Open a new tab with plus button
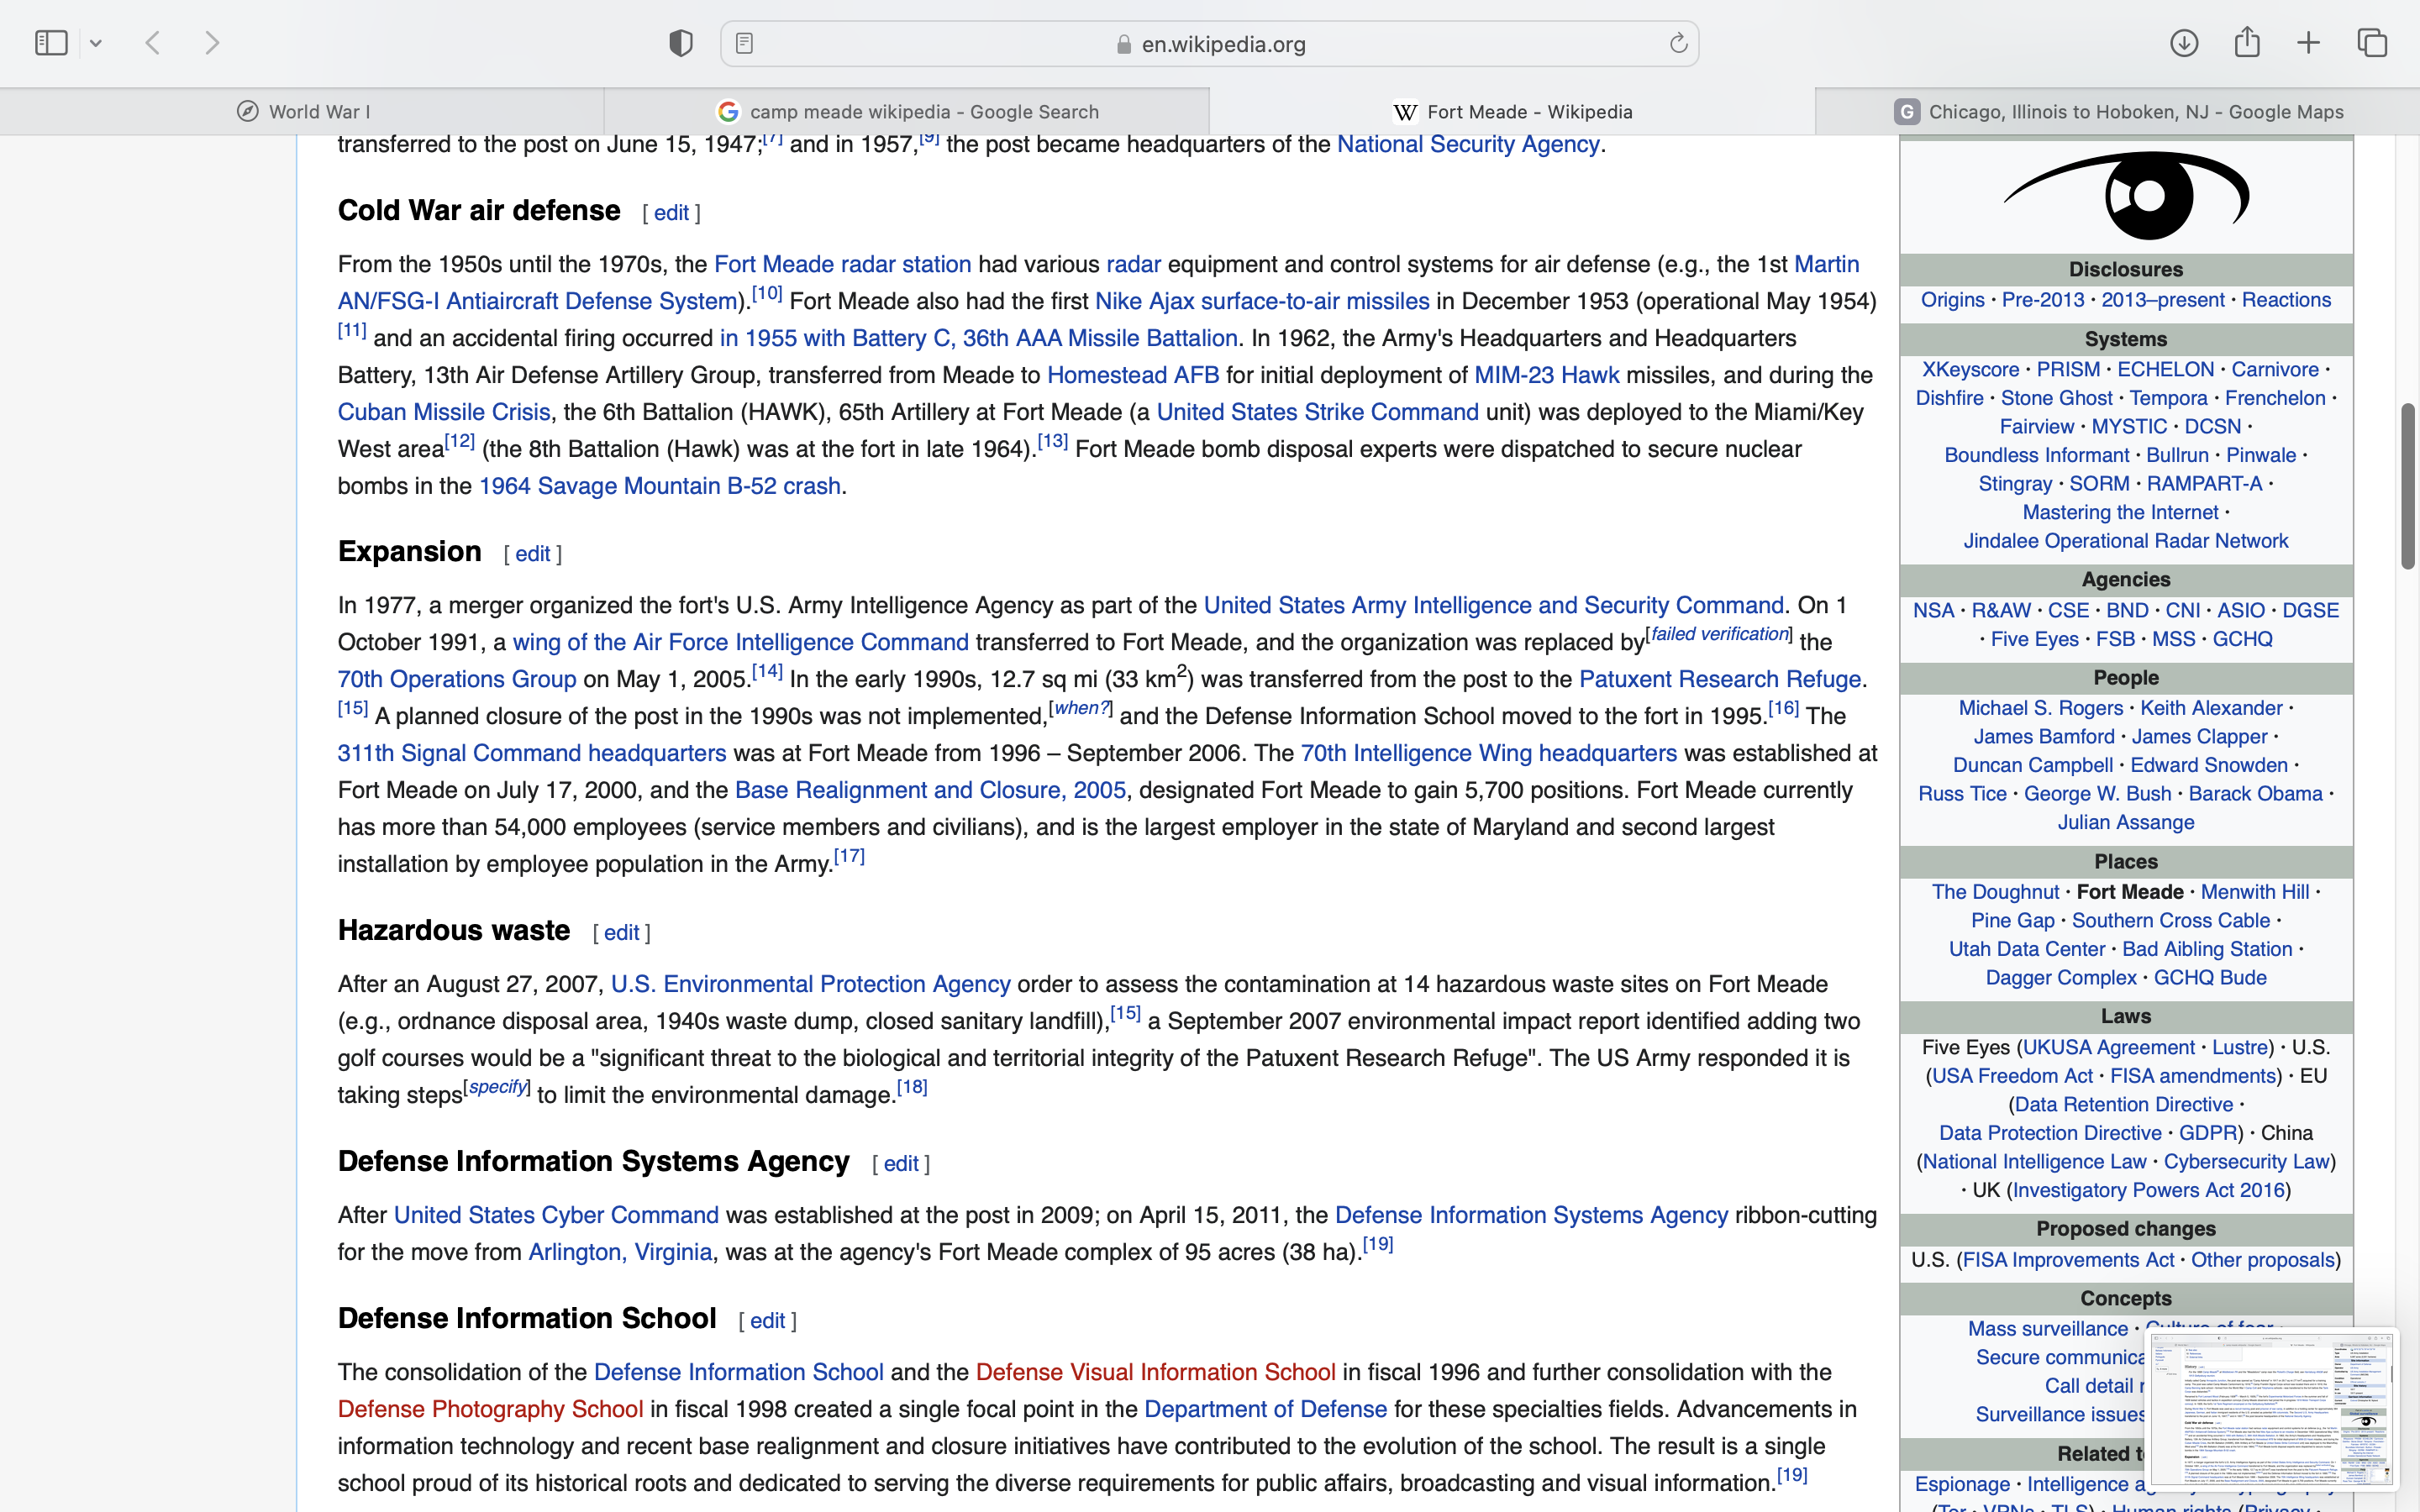This screenshot has height=1512, width=2420. pos(2308,43)
